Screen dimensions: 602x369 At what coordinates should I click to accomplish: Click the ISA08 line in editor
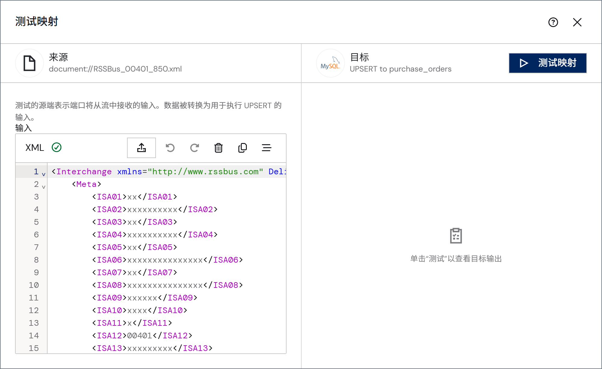(x=167, y=285)
